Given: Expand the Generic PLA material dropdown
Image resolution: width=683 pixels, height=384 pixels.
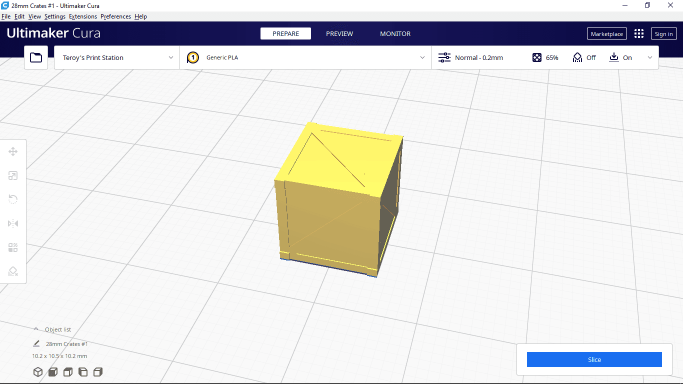Looking at the screenshot, I should point(305,57).
